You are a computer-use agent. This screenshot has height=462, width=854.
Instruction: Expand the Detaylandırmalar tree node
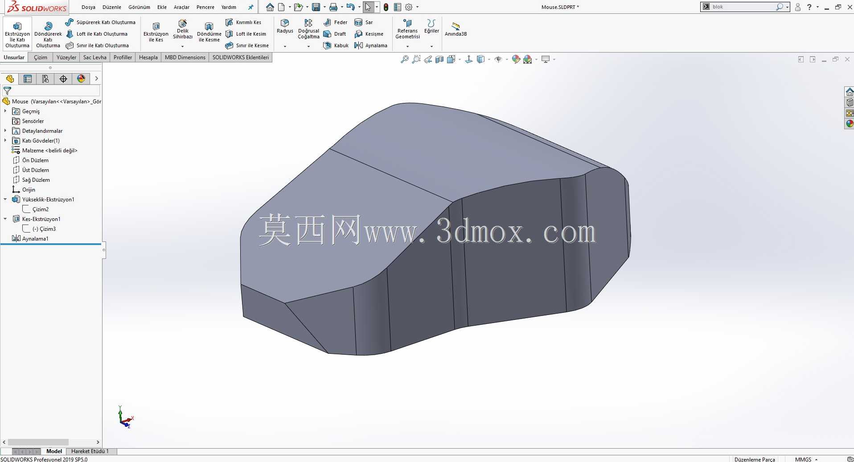[x=5, y=131]
